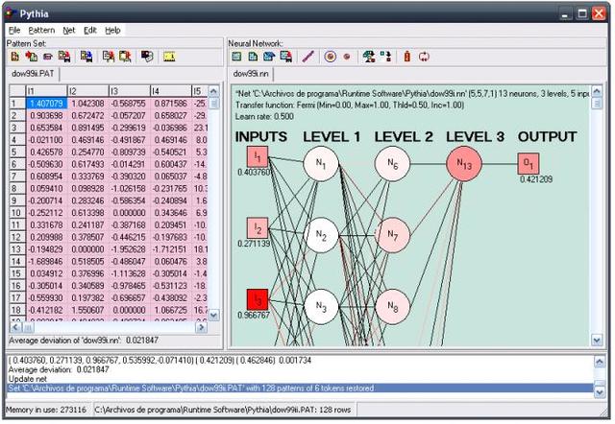The image size is (615, 424).
Task: Select cell with value 0.672472
Action: (87, 115)
